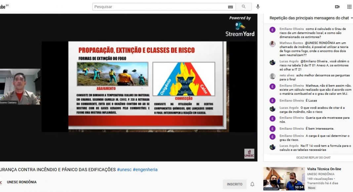The image size is (353, 192).
Task: Open the on-screen keyboard icon in search box
Action: (230, 7)
